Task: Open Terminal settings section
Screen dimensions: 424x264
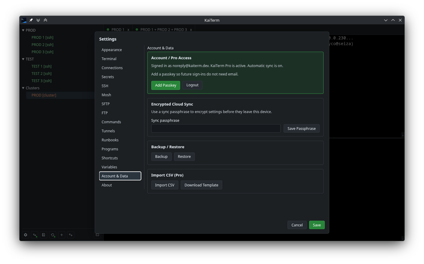Action: (120, 59)
